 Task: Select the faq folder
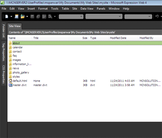15,56
